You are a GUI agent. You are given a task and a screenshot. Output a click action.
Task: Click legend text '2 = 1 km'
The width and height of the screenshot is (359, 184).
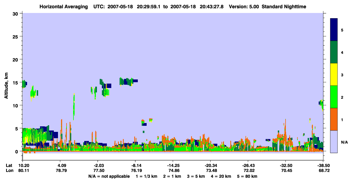click(x=172, y=176)
